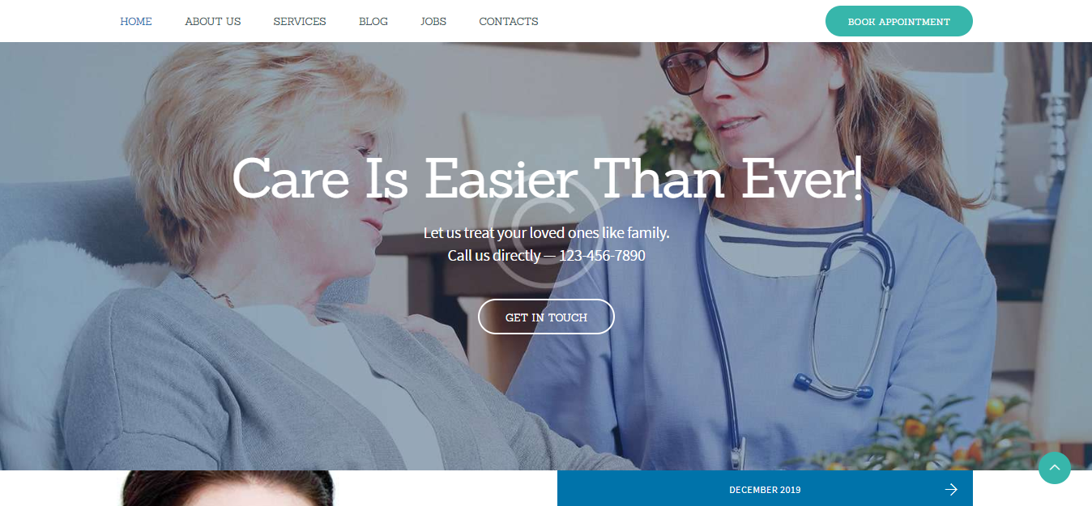
Task: Click the right arrow beside December 2019
Action: click(951, 489)
